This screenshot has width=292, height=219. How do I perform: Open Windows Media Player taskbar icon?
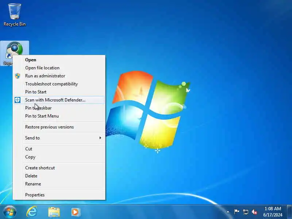pos(76,212)
